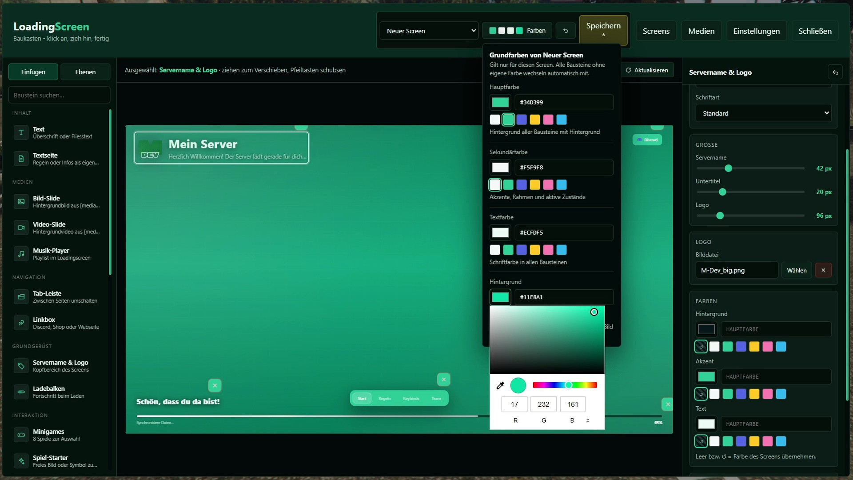Open the Farben palette popup
The width and height of the screenshot is (853, 480).
tap(517, 31)
